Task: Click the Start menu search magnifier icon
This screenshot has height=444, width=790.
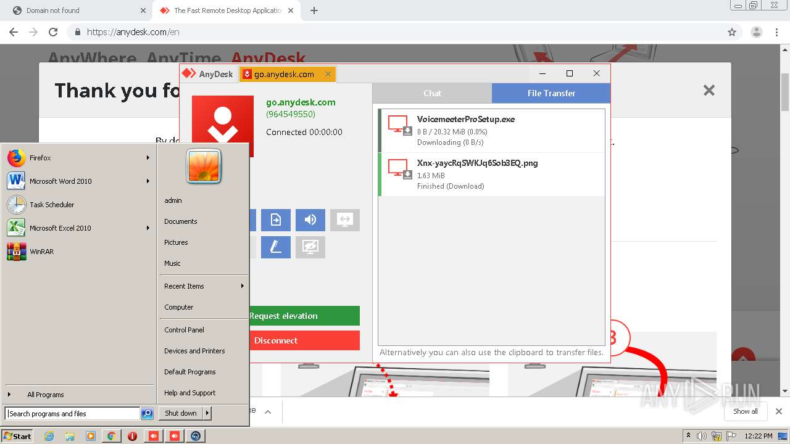Action: pos(147,414)
